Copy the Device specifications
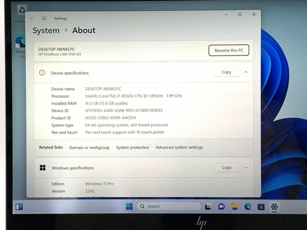 [x=226, y=72]
